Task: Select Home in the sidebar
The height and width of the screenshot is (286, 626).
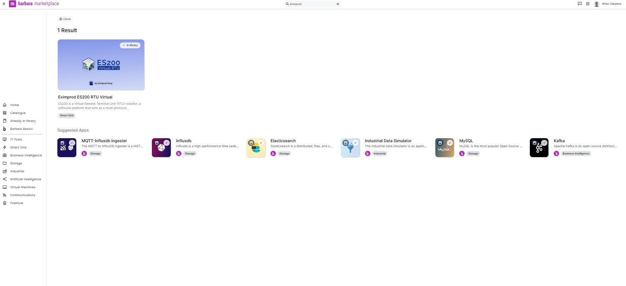Action: (x=14, y=105)
